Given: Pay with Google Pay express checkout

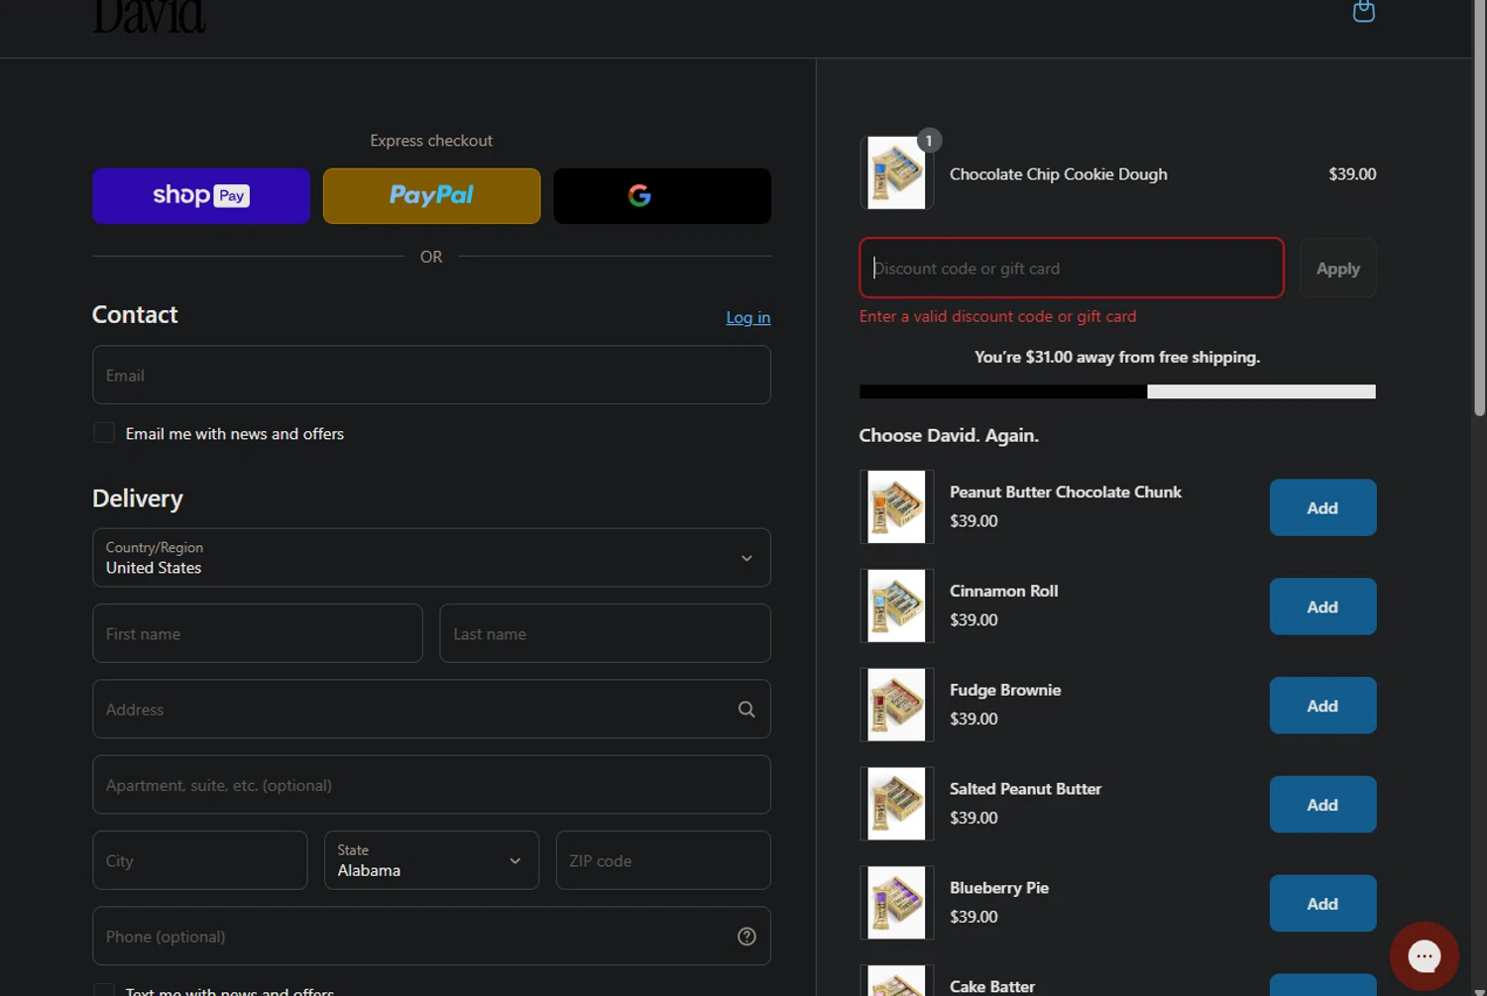Looking at the screenshot, I should coord(662,195).
